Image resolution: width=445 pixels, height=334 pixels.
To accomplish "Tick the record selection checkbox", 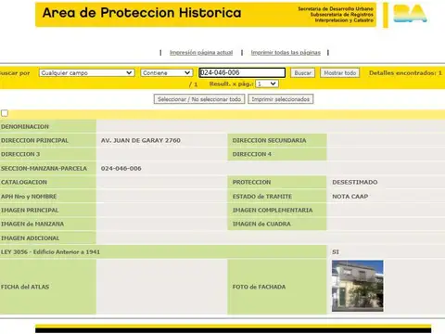I will (5, 113).
